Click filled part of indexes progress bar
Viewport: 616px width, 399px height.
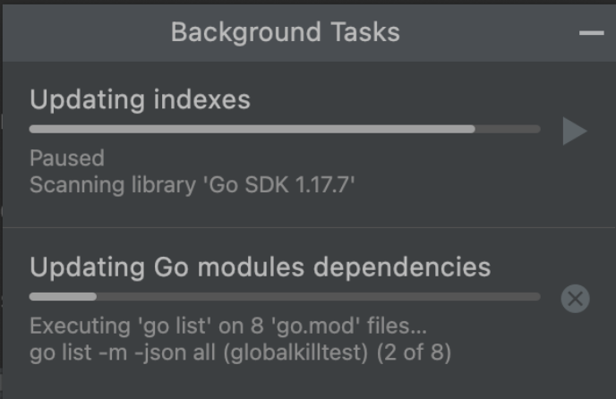coord(251,130)
